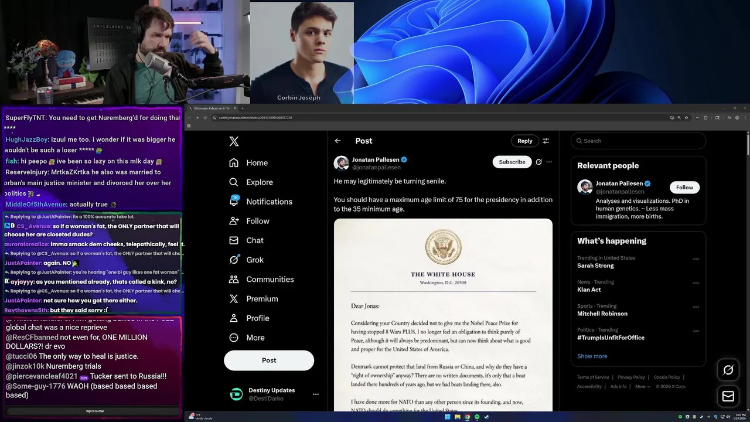Click the floating messages envelope button

point(728,397)
